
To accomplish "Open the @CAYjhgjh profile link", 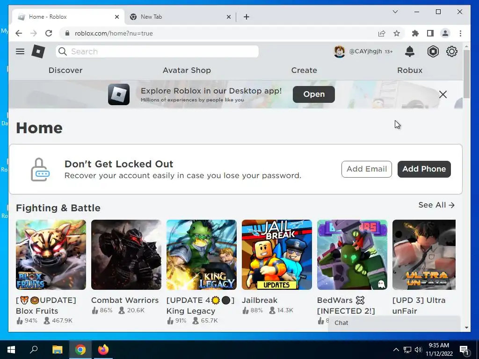I will point(365,51).
